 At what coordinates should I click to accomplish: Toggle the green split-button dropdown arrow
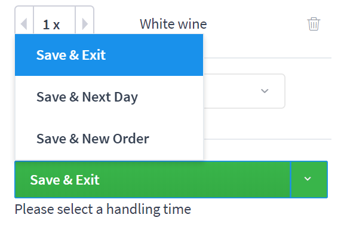coord(309,179)
